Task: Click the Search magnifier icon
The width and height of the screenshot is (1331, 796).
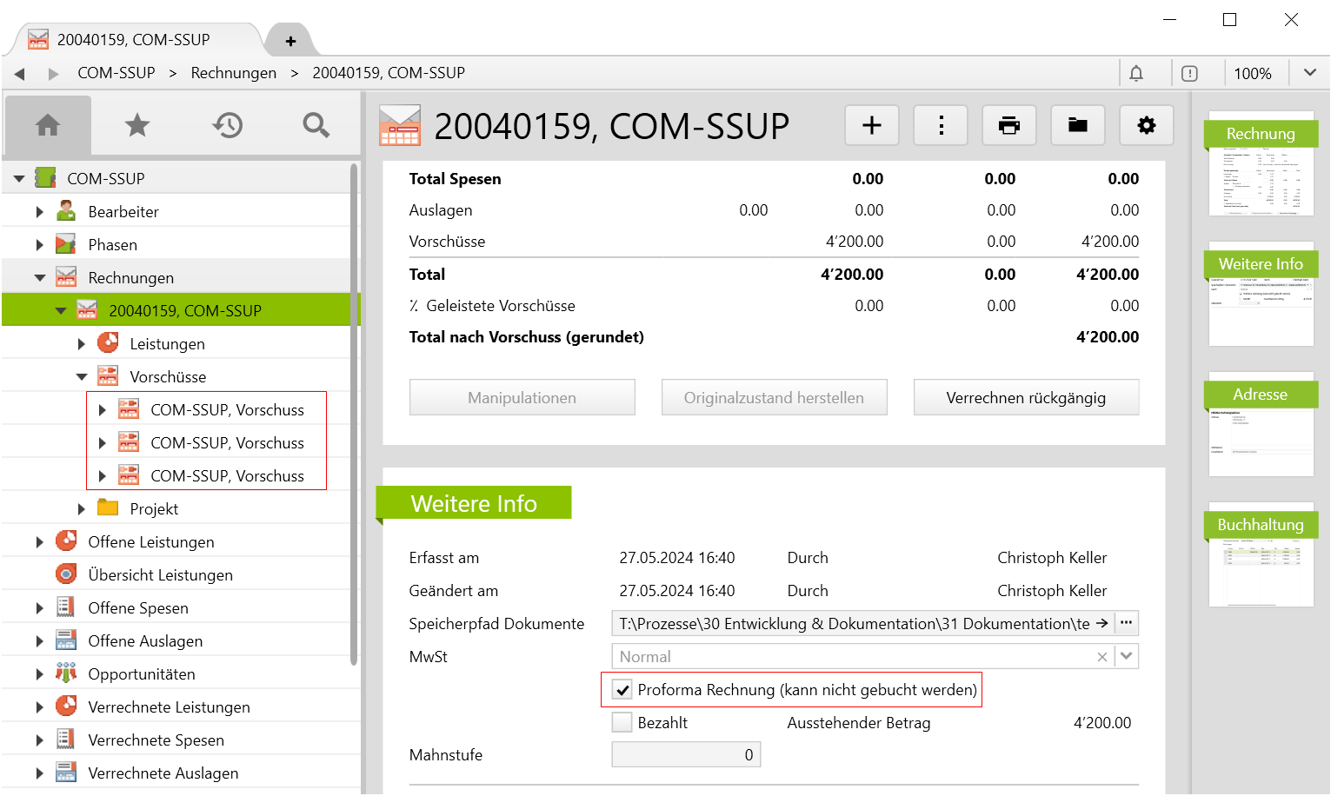Action: (x=316, y=125)
